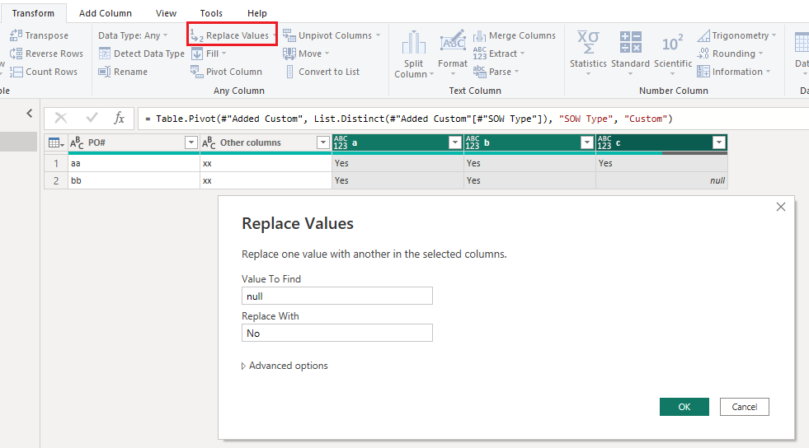Open Data Type: Any dropdown
Viewport: 809px width, 448px height.
[133, 35]
